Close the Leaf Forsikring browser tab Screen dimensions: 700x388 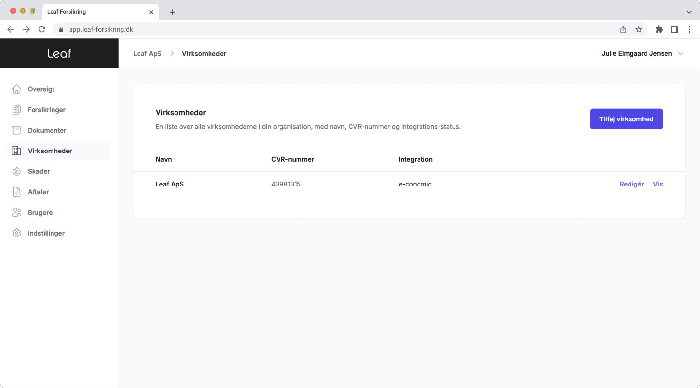tap(151, 12)
